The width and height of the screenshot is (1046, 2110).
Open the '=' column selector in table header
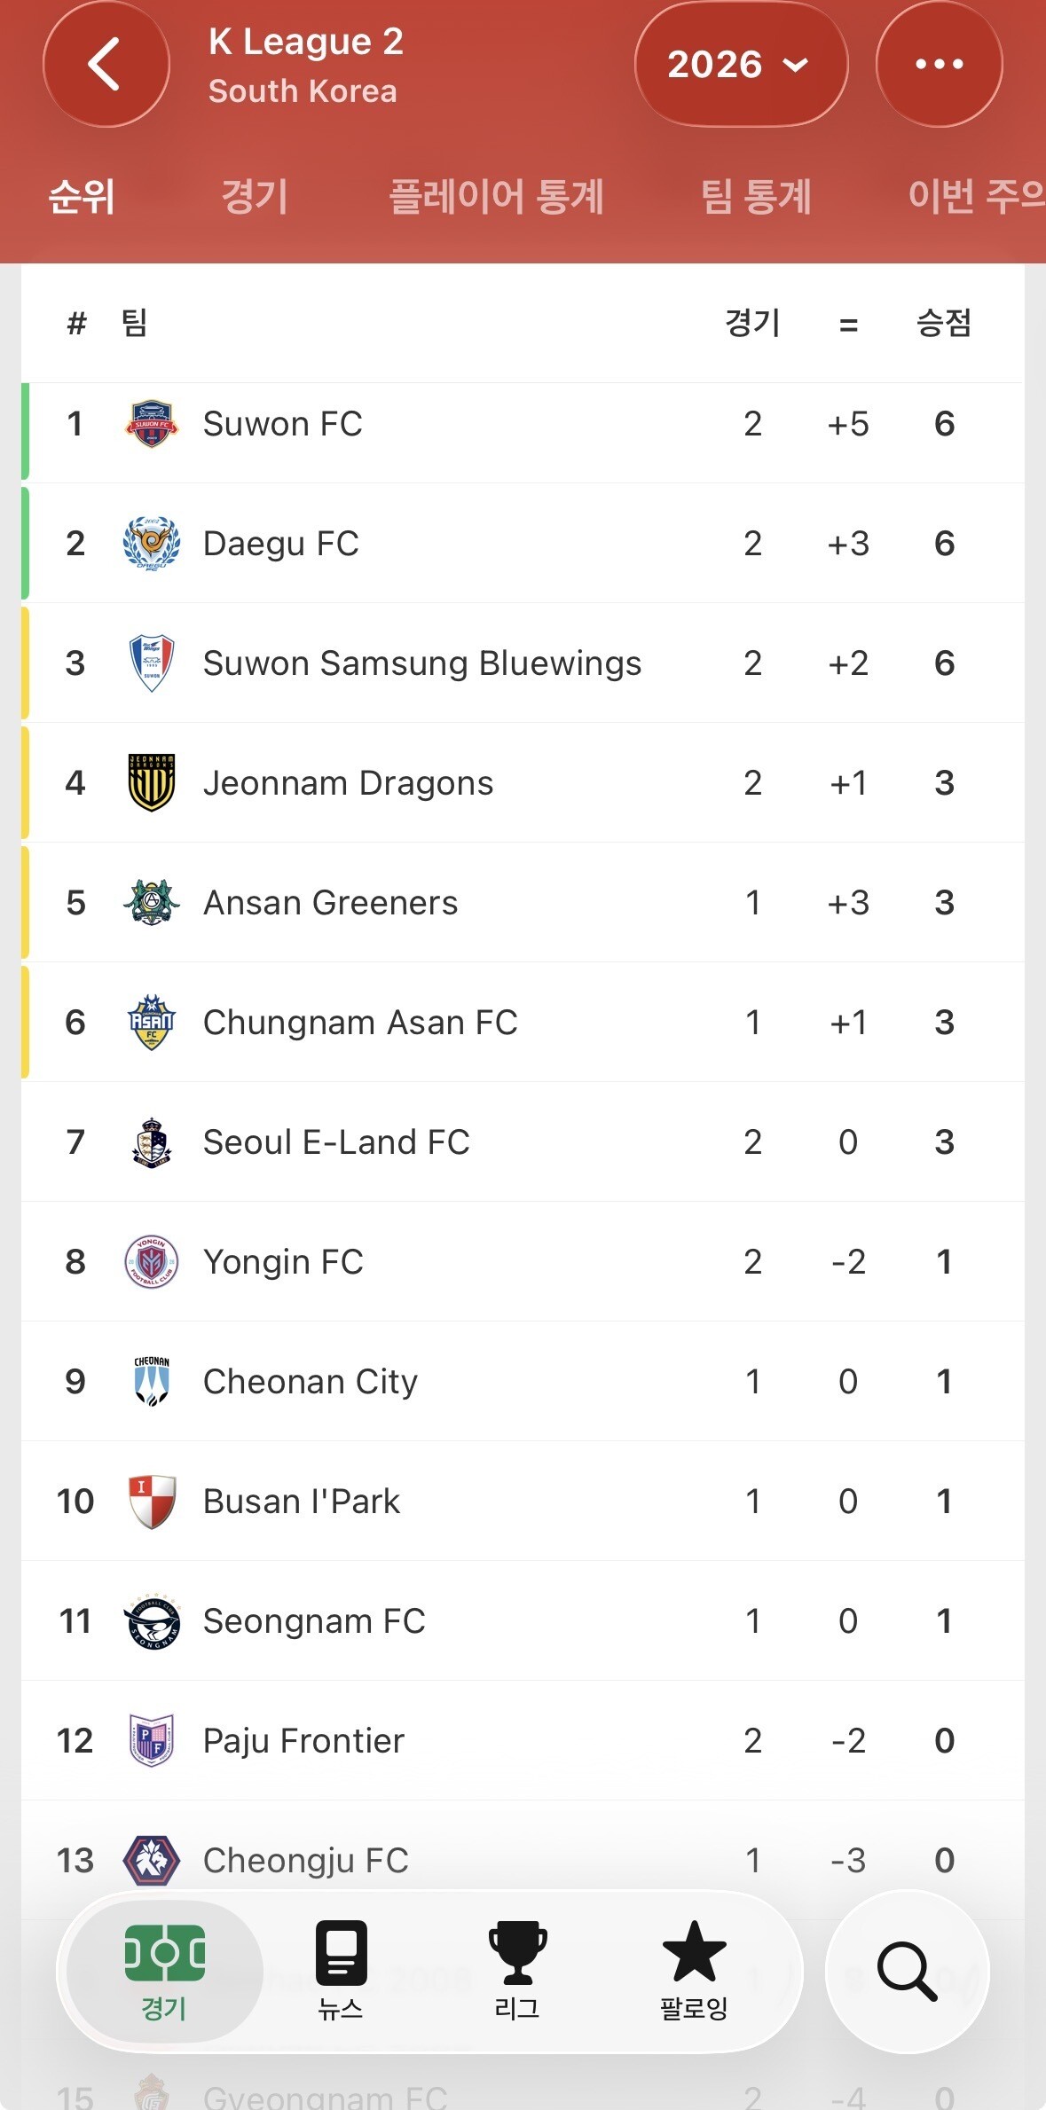point(848,325)
